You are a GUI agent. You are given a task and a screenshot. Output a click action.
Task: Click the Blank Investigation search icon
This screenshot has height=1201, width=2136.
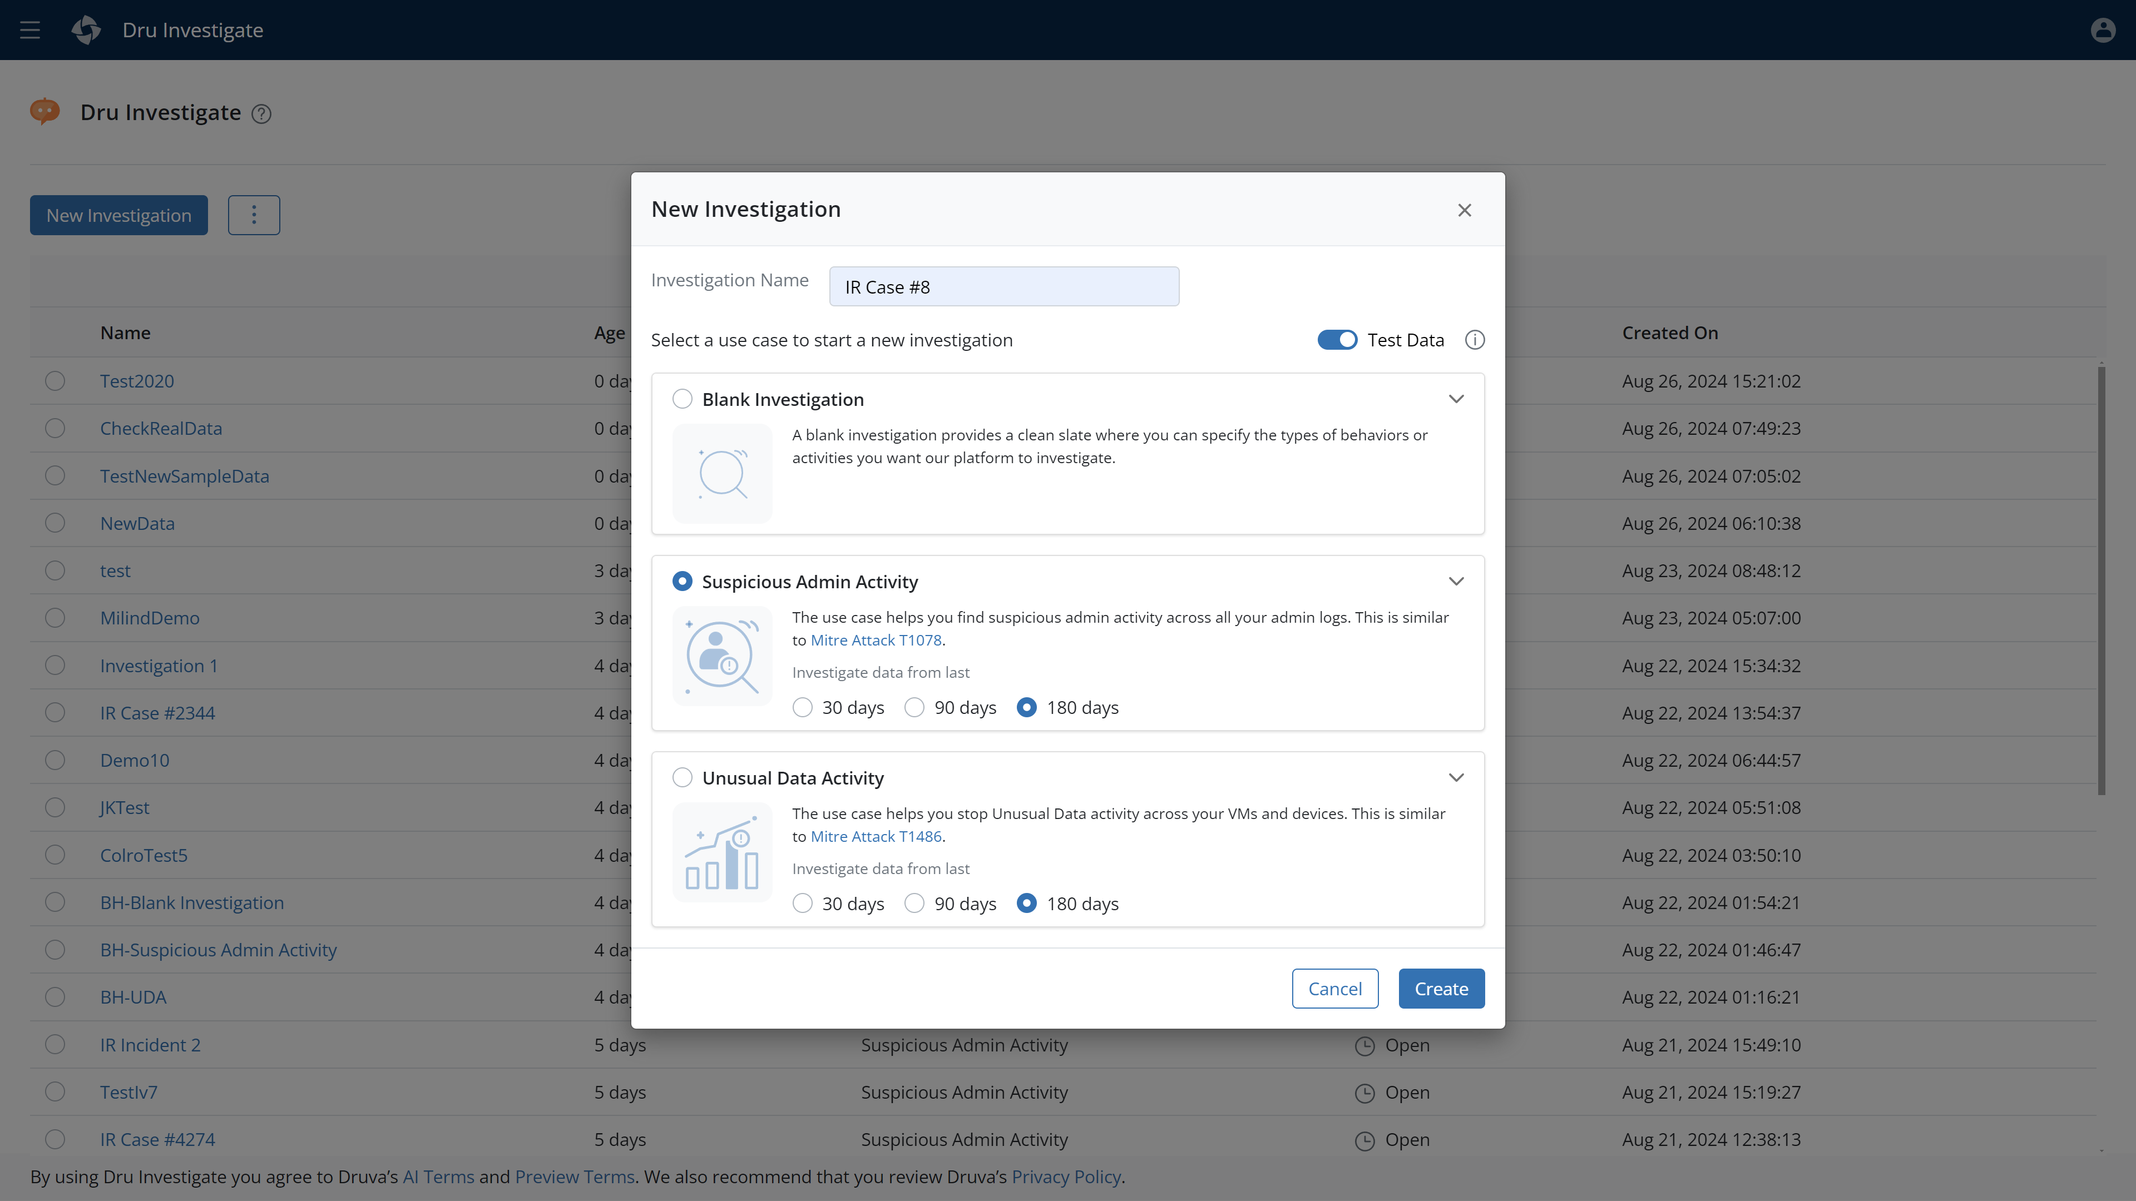[722, 472]
